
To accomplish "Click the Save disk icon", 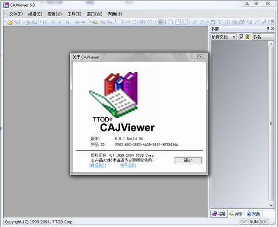I will click(x=18, y=22).
